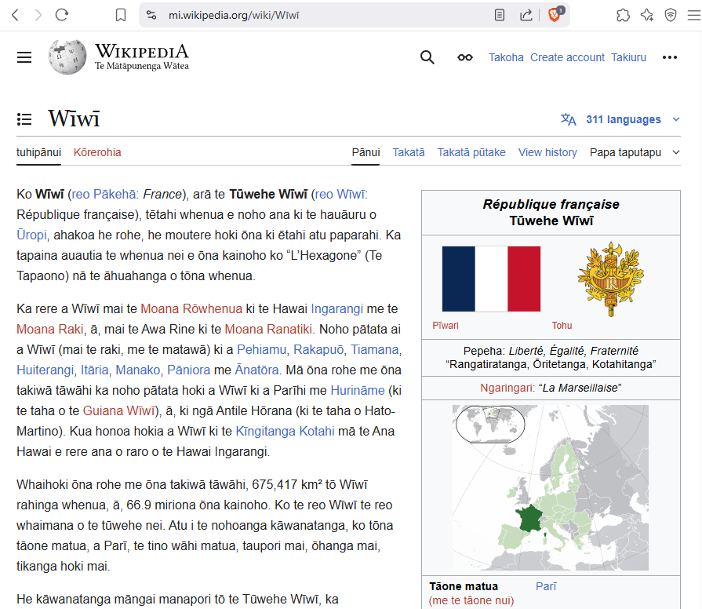Share this page via share icon

526,15
